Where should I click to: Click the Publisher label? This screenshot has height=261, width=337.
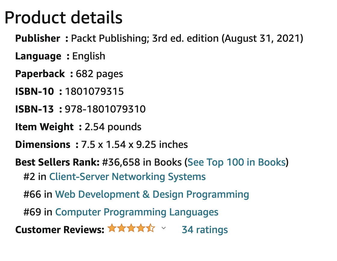tap(38, 38)
